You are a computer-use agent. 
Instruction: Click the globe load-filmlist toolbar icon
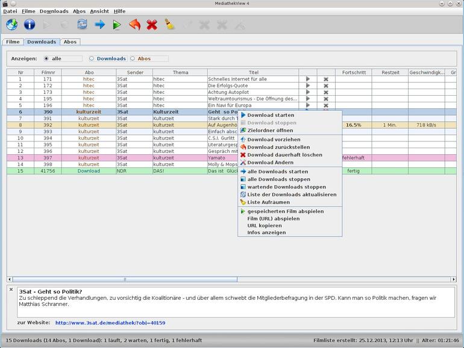click(x=11, y=25)
